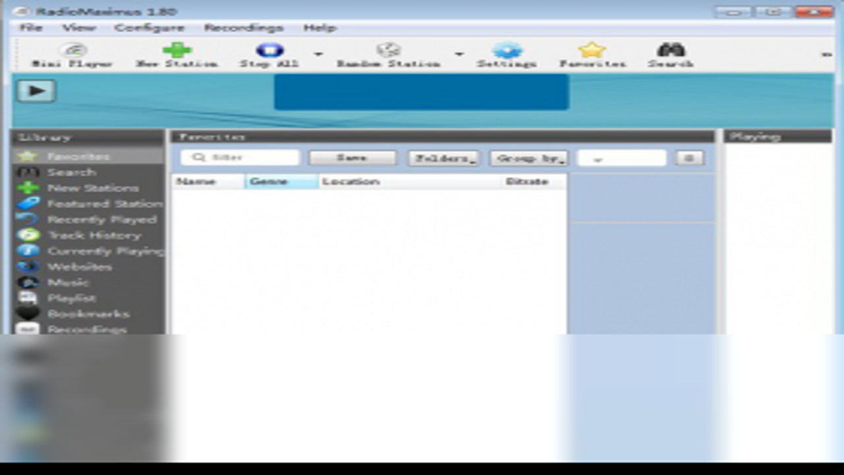Open the Mini Player toolbar icon
Viewport: 844px width, 475px height.
[72, 55]
